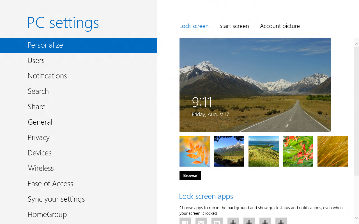Select the Calendar icon in lock screen apps
359x224 pixels.
tap(217, 222)
